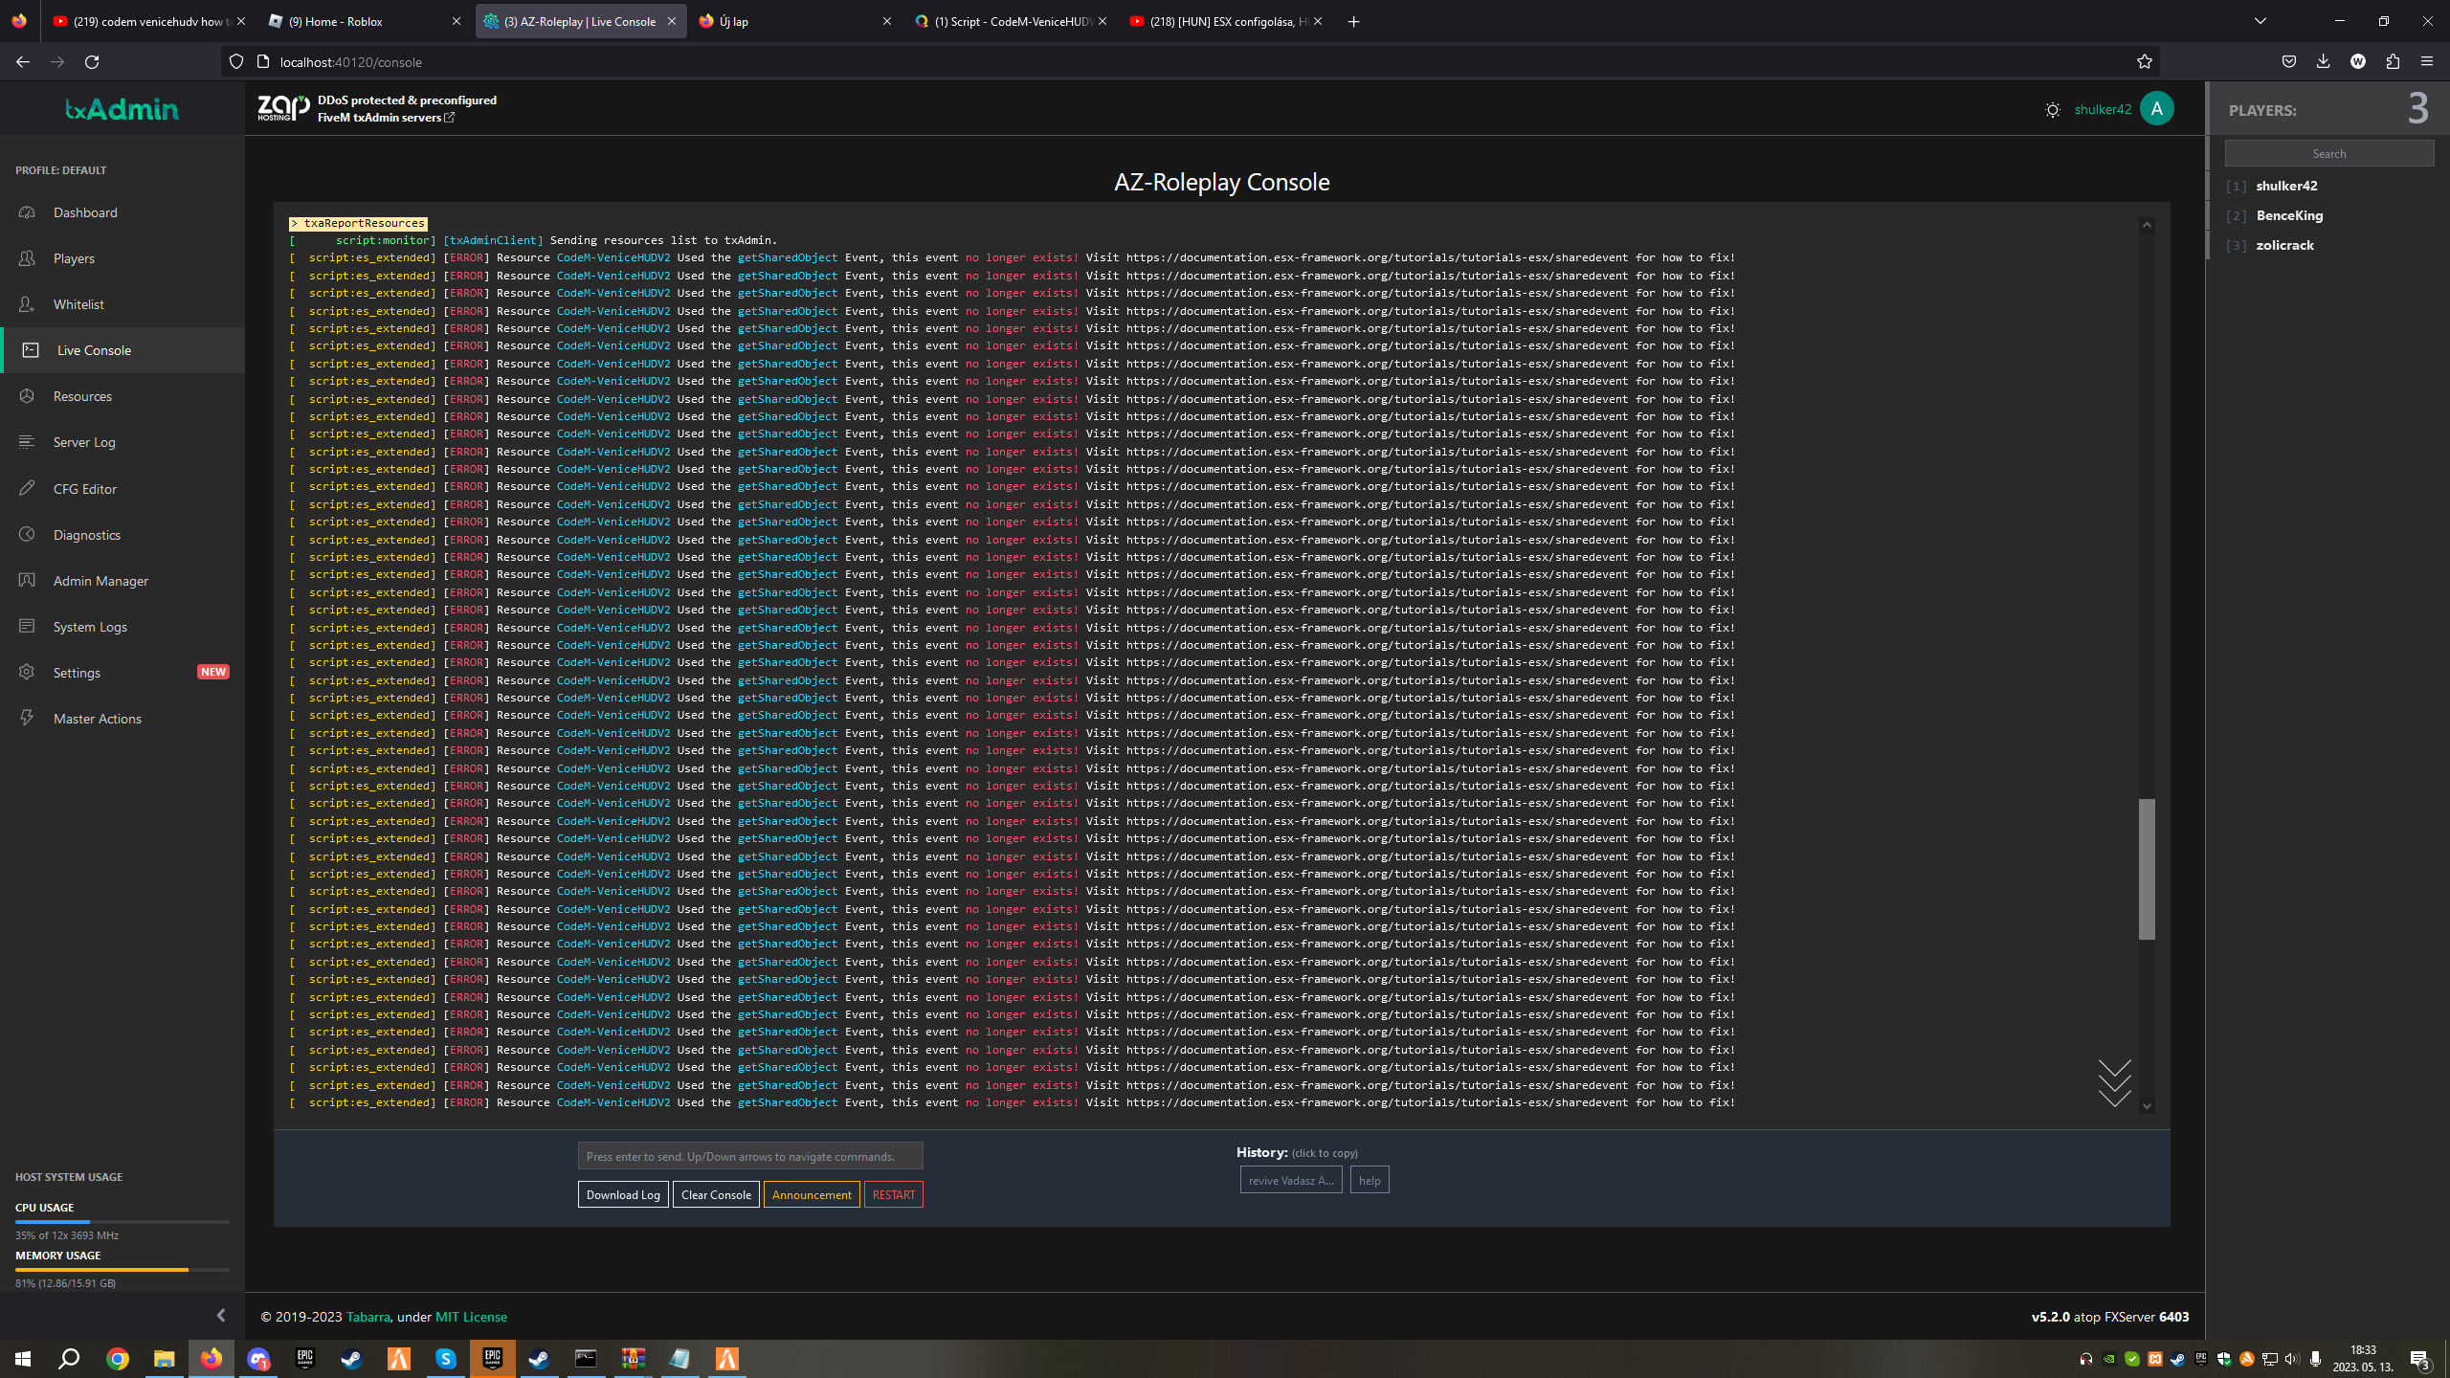Screen dimensions: 2450x1378
Task: Click the console command input field
Action: [750, 1156]
